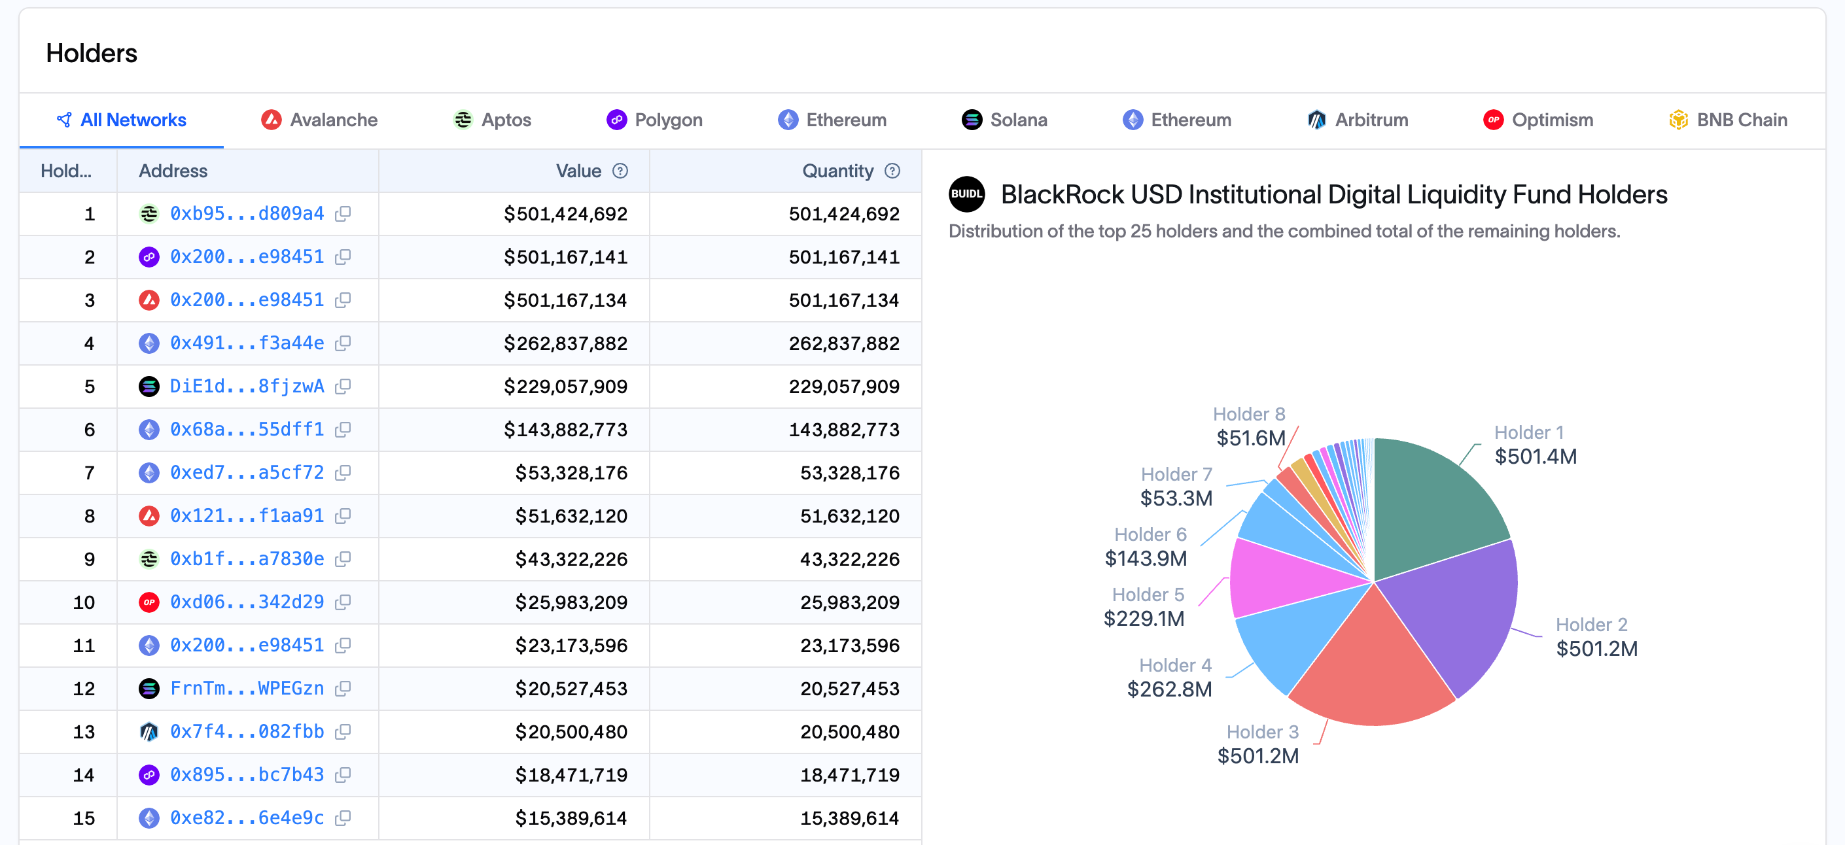Click the copy icon beside 0x491...f3a44e
The height and width of the screenshot is (845, 1845).
(x=343, y=343)
